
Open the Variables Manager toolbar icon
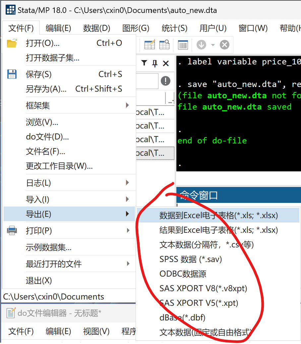pos(183,44)
